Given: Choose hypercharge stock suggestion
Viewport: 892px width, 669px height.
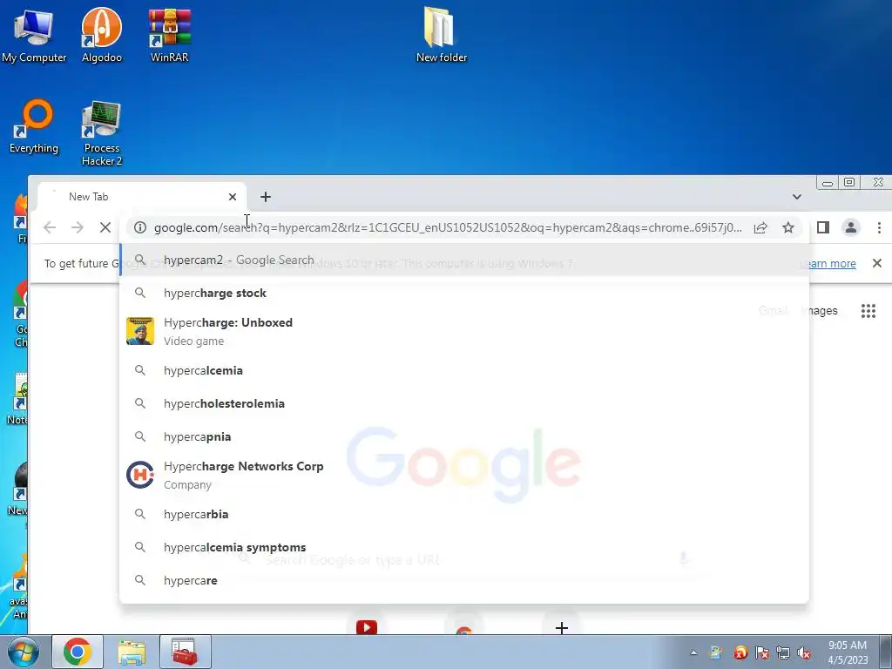Looking at the screenshot, I should point(464,293).
